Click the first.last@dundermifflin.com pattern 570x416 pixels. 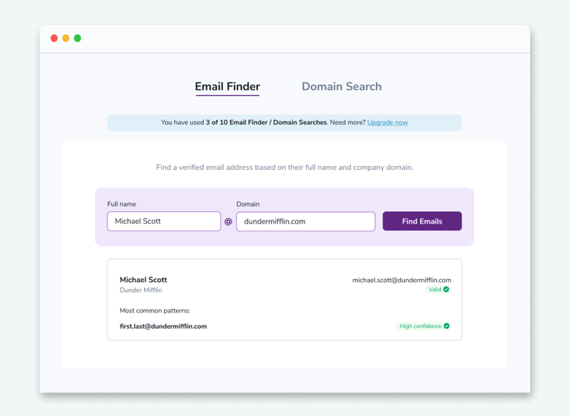point(163,326)
